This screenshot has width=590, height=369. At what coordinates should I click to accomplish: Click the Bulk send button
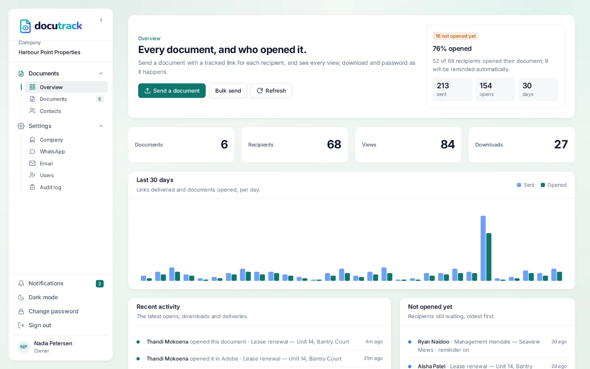pyautogui.click(x=228, y=91)
